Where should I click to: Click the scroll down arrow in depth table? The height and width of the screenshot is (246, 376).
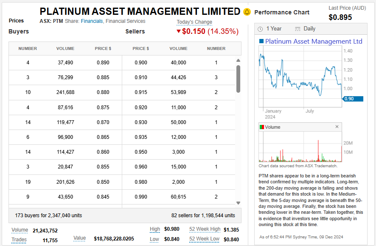click(238, 203)
